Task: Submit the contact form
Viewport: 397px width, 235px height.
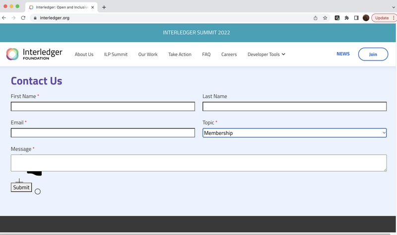Action: coord(21,187)
